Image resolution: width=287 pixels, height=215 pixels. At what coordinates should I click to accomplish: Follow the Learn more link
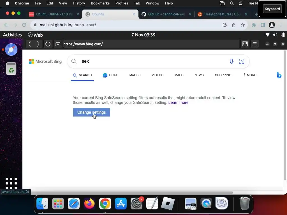[178, 102]
